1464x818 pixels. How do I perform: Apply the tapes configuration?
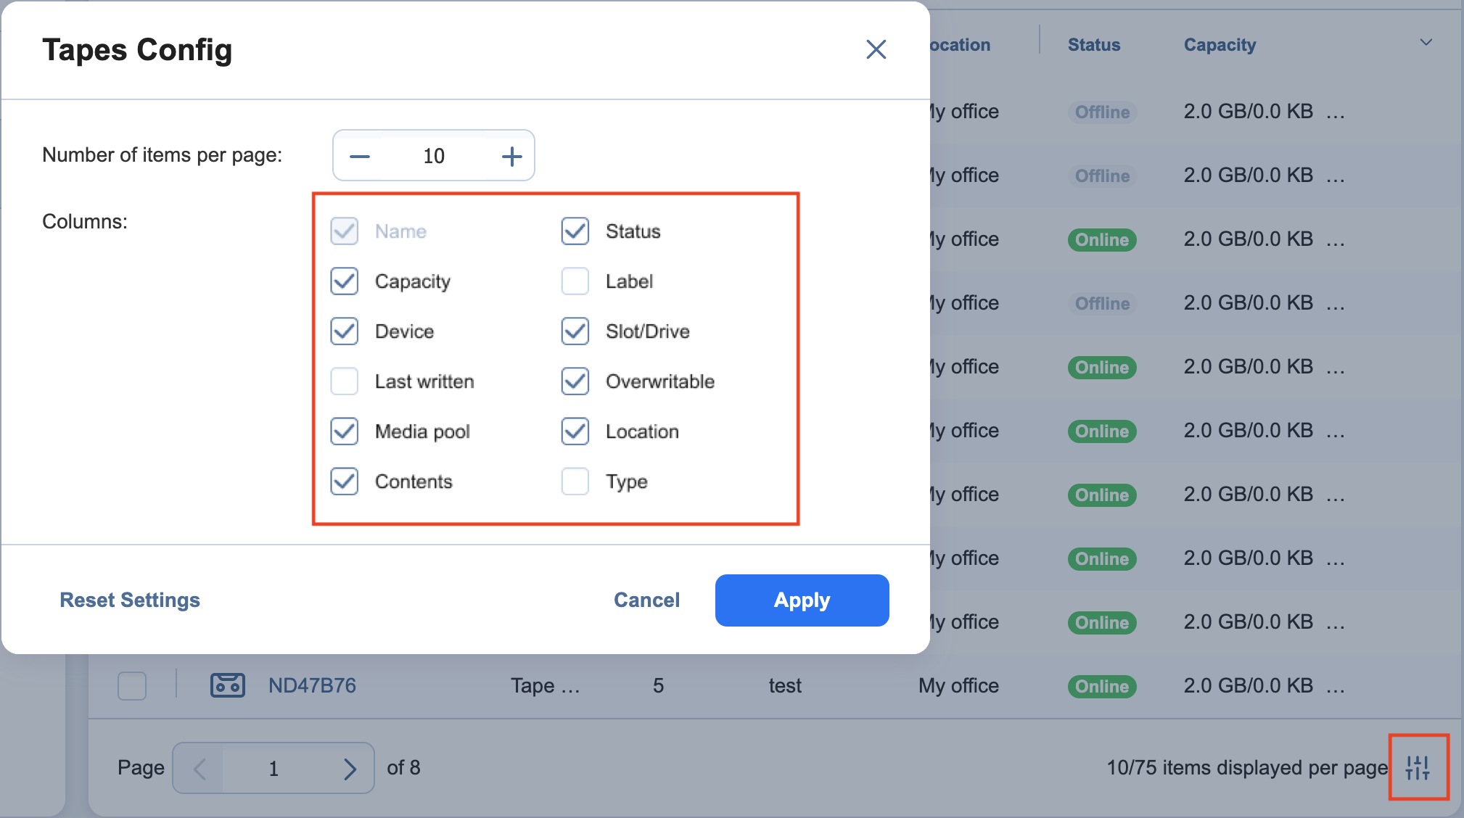[802, 600]
